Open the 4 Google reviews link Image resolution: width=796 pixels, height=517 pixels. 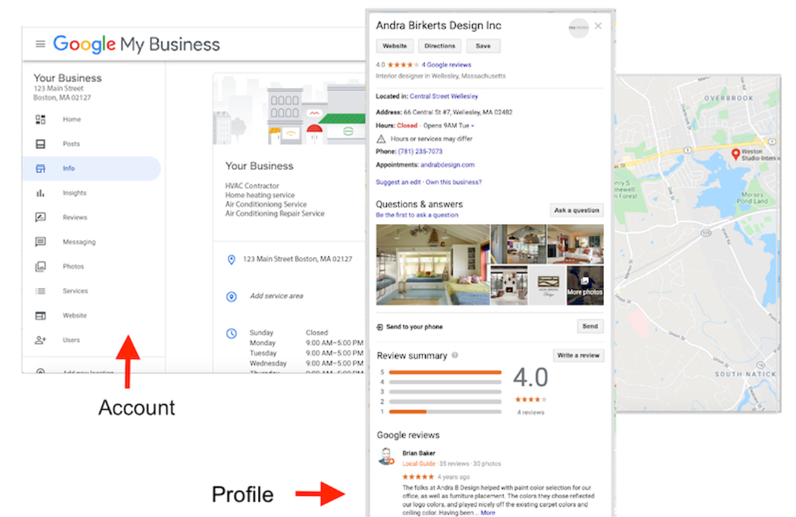pos(446,65)
